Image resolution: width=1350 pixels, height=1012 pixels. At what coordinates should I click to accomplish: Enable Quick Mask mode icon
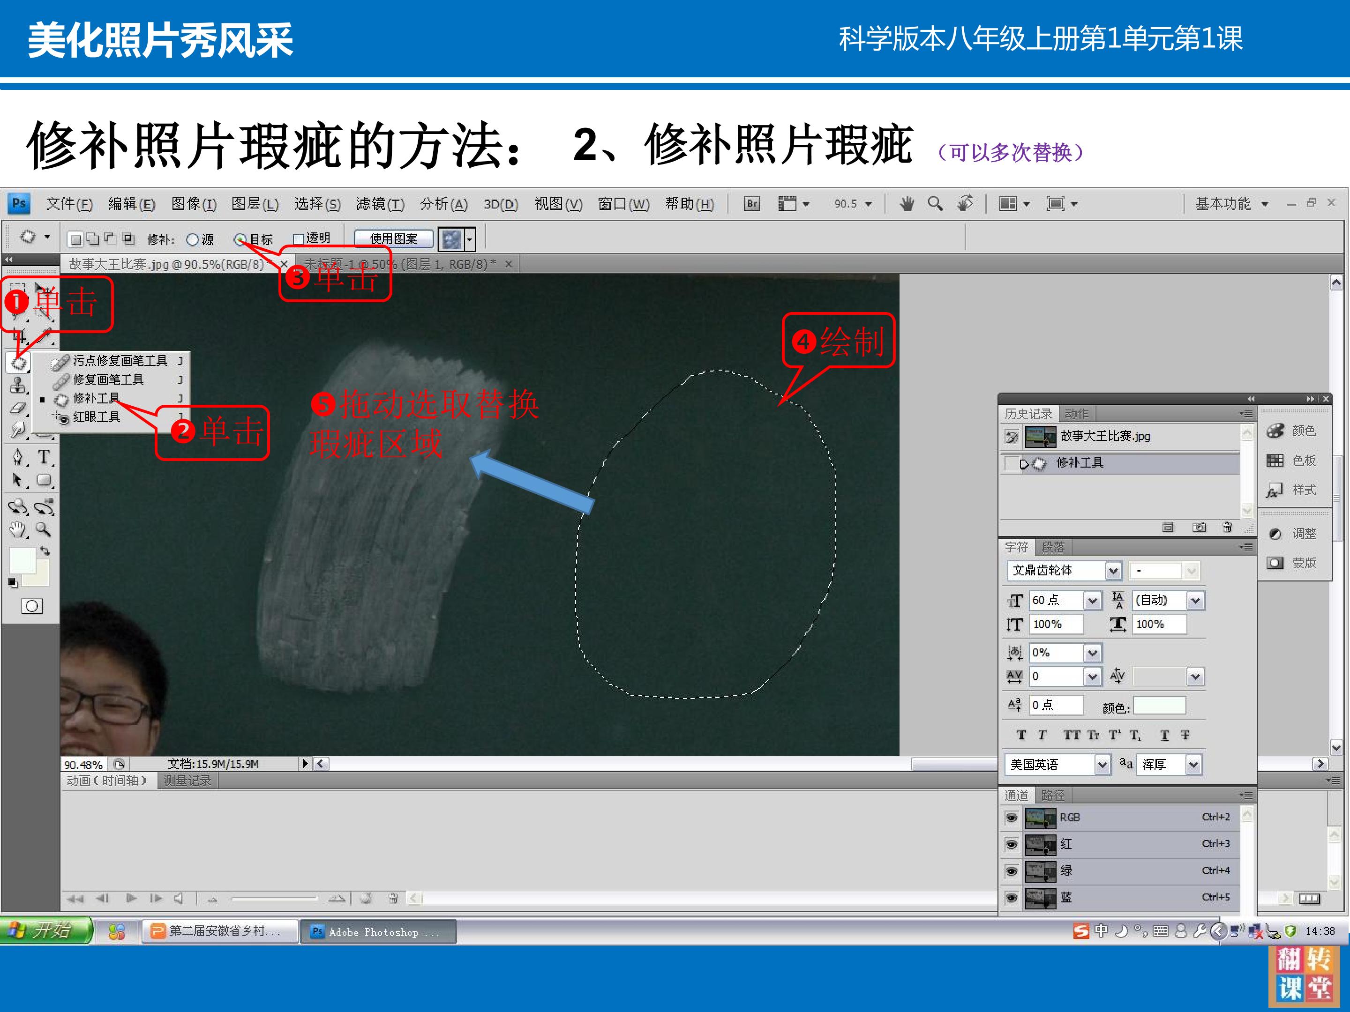(32, 606)
